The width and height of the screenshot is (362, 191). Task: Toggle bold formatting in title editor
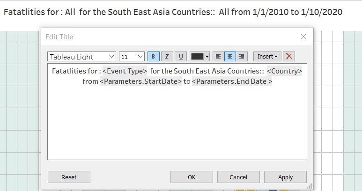pos(153,57)
